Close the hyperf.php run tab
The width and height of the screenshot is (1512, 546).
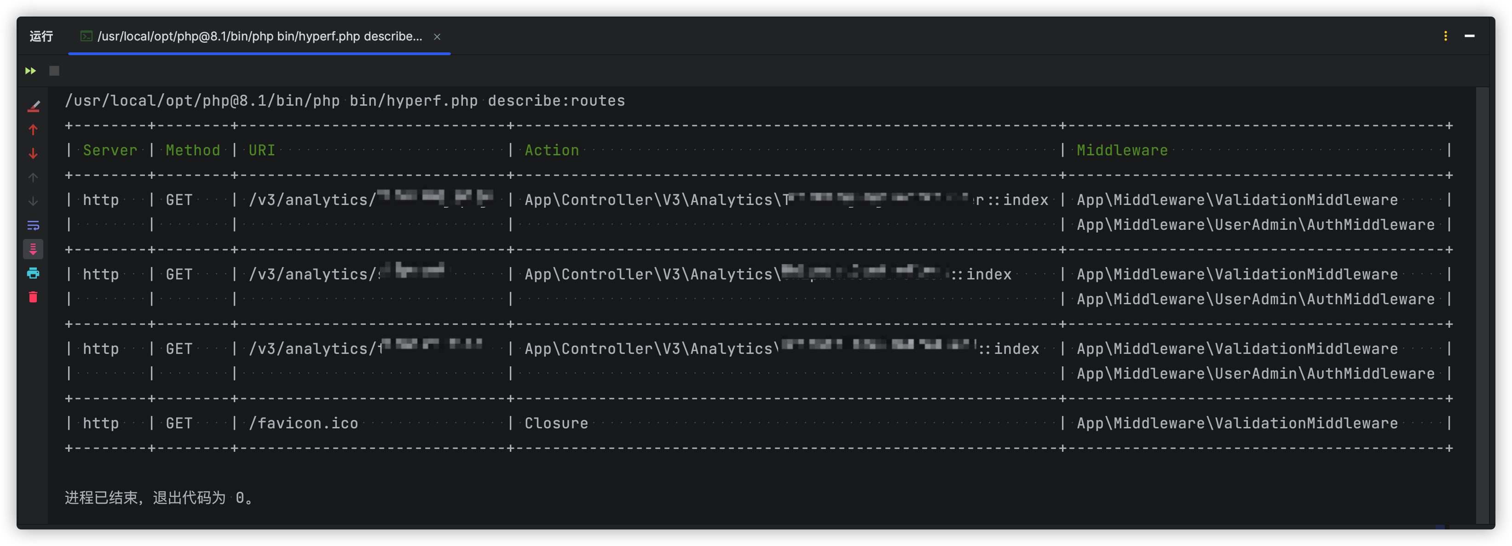(x=437, y=36)
